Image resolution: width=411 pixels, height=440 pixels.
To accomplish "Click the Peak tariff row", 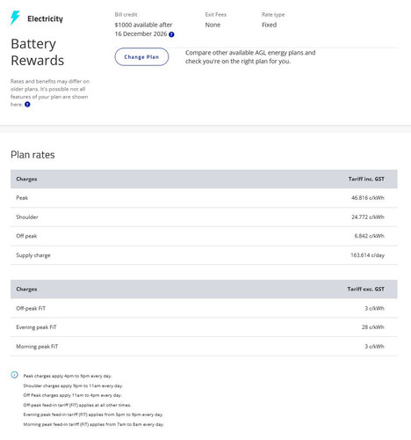I will tap(204, 198).
